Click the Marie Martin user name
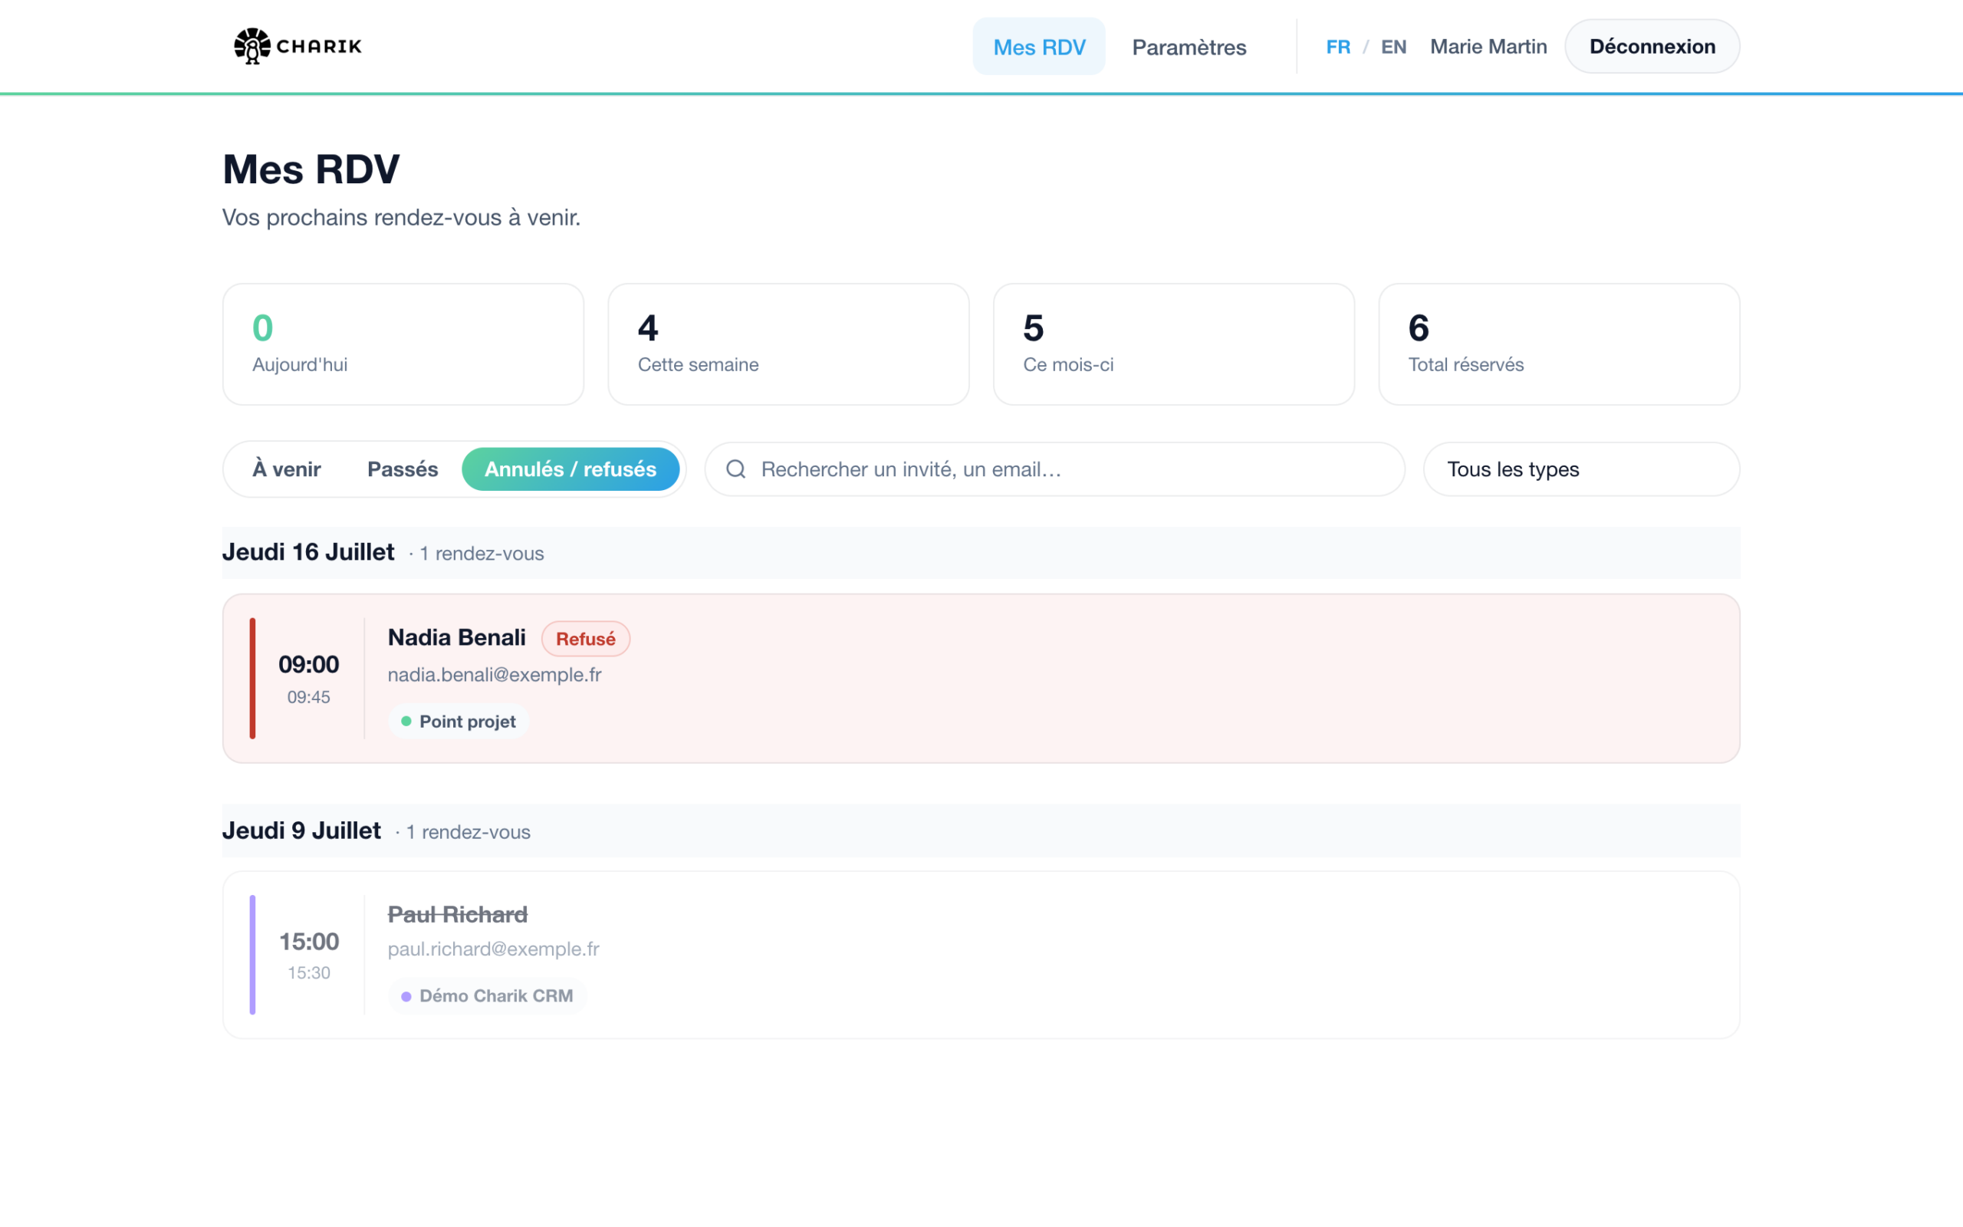Image resolution: width=1963 pixels, height=1227 pixels. pos(1488,47)
